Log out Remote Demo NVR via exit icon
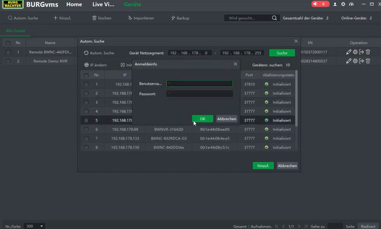Image resolution: width=381 pixels, height=229 pixels. tap(361, 61)
